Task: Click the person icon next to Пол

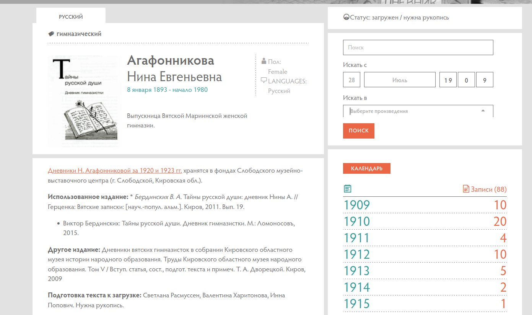Action: point(264,61)
